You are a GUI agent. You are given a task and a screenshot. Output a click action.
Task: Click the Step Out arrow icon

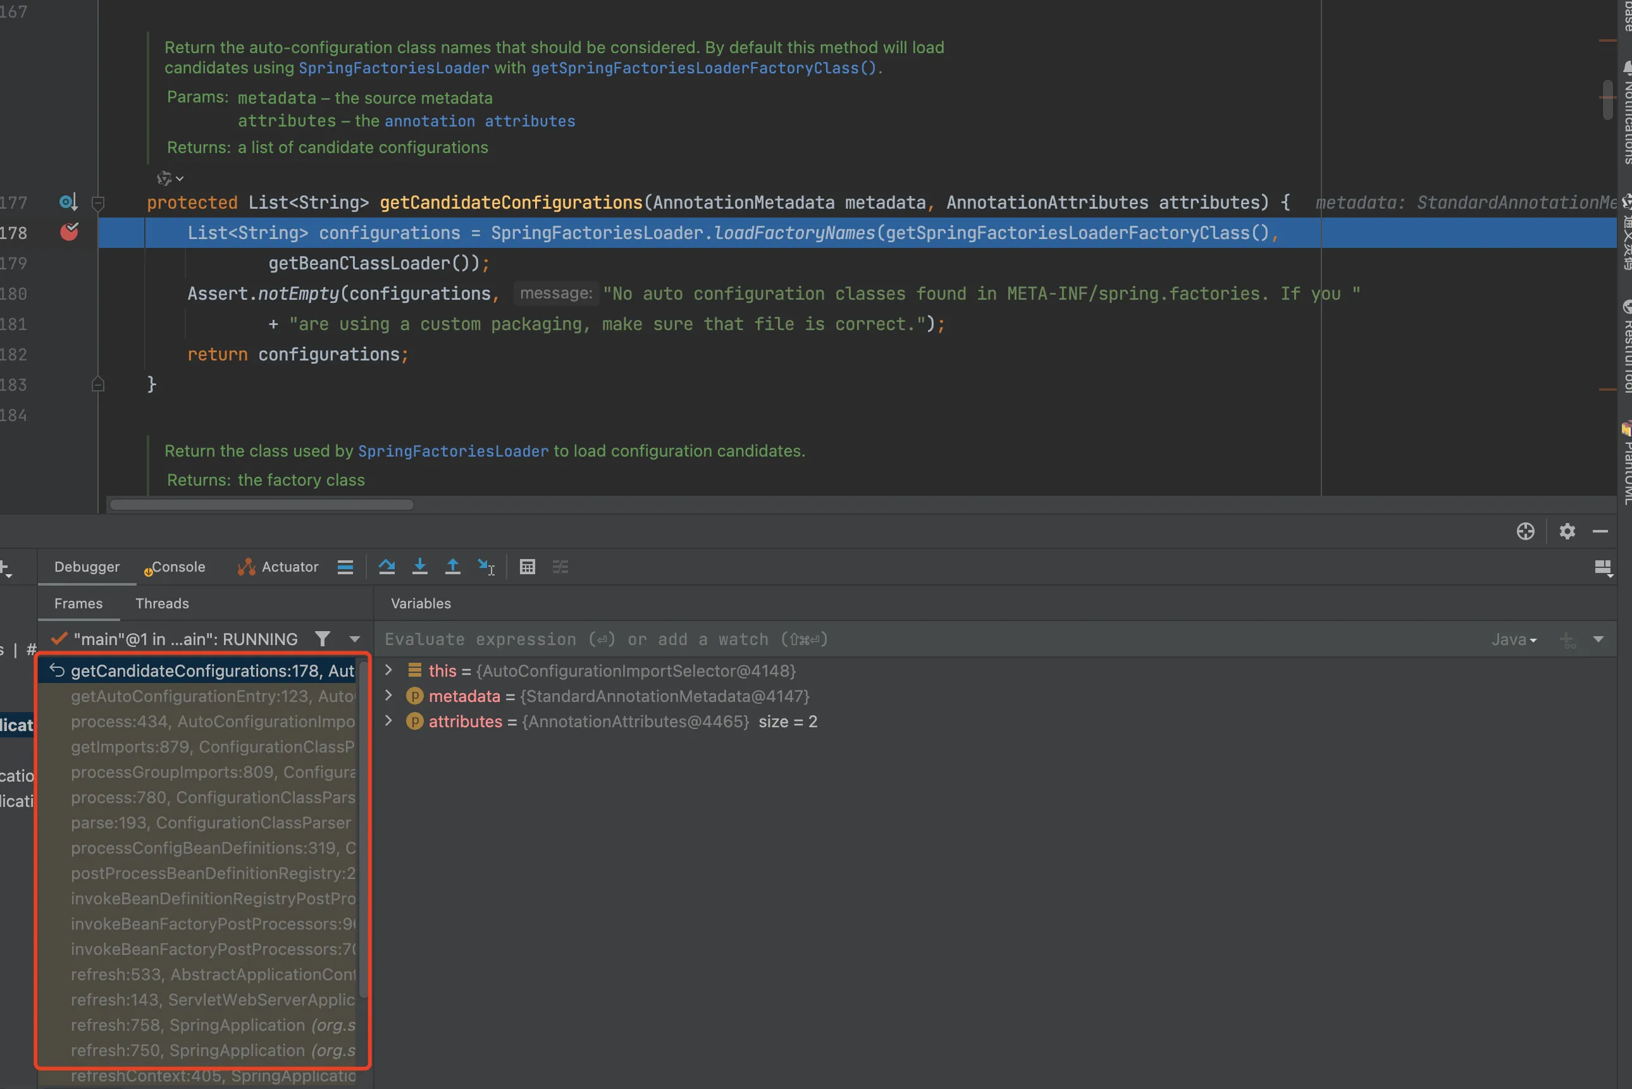pyautogui.click(x=453, y=567)
